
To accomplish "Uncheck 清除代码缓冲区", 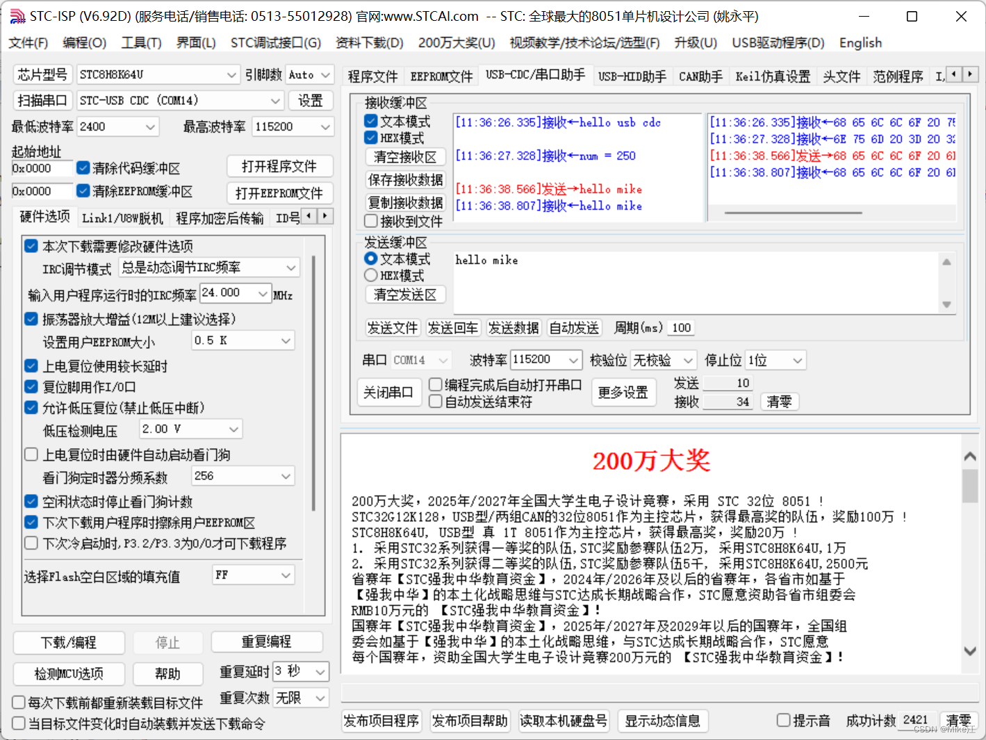I will pyautogui.click(x=83, y=167).
